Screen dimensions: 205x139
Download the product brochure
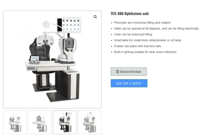point(129,72)
